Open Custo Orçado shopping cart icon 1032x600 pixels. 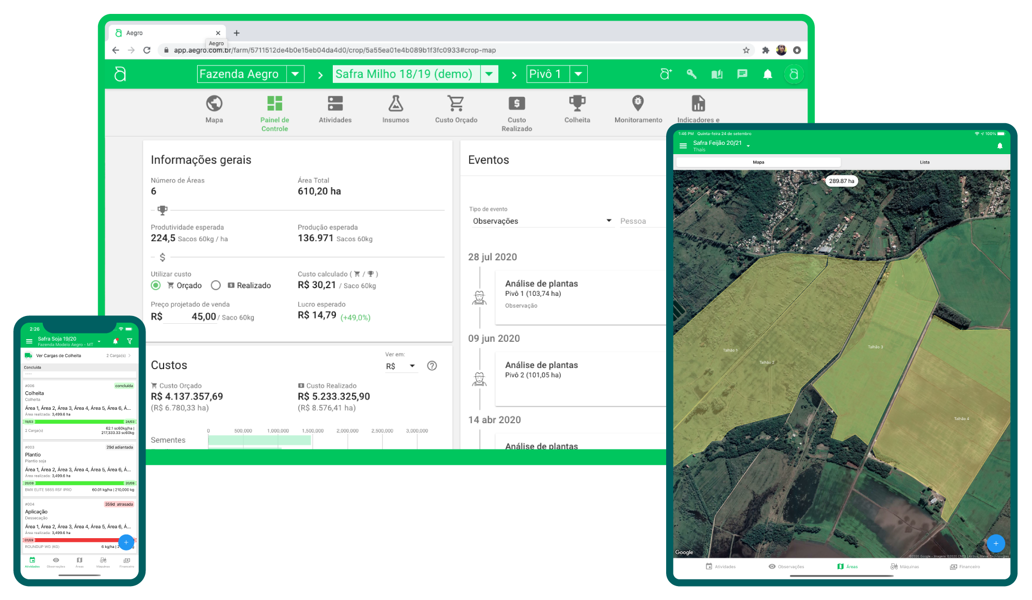point(456,104)
